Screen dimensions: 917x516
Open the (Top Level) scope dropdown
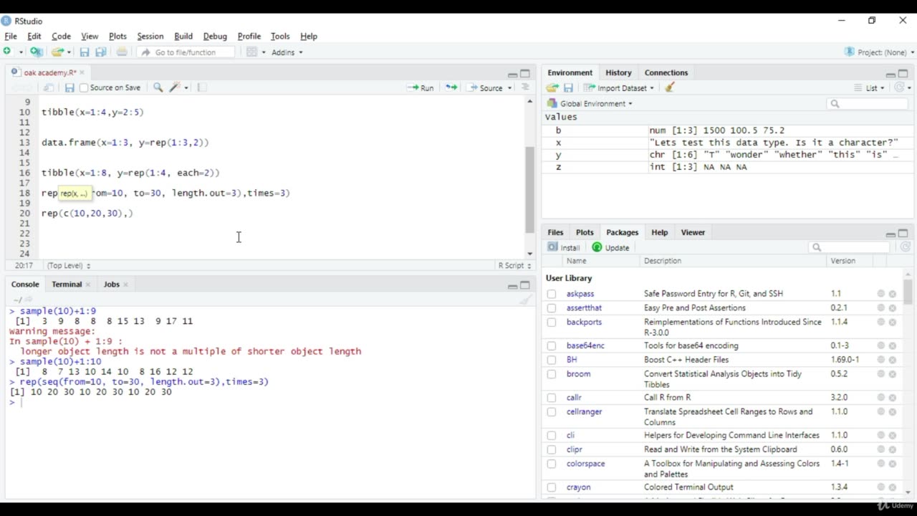pyautogui.click(x=69, y=265)
